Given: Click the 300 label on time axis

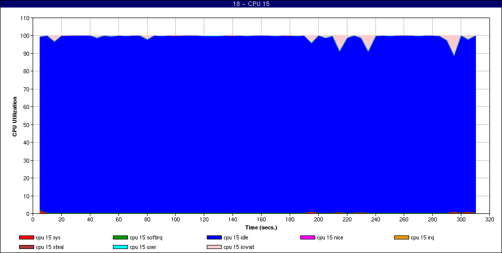Looking at the screenshot, I should coord(461,219).
